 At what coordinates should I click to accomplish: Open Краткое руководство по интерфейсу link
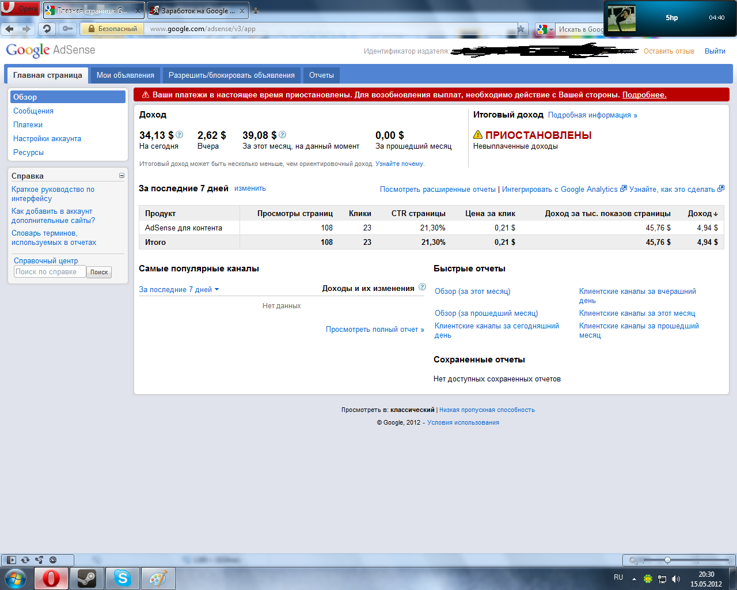coord(53,194)
